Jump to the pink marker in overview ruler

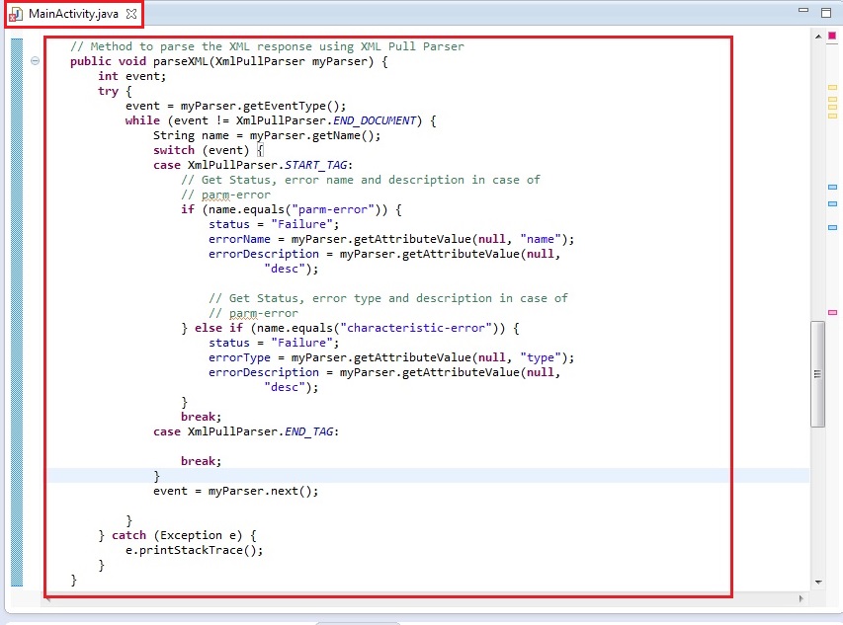[x=832, y=312]
